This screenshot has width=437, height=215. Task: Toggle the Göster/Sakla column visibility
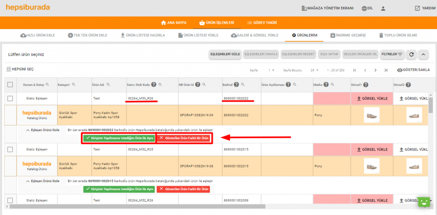413,70
